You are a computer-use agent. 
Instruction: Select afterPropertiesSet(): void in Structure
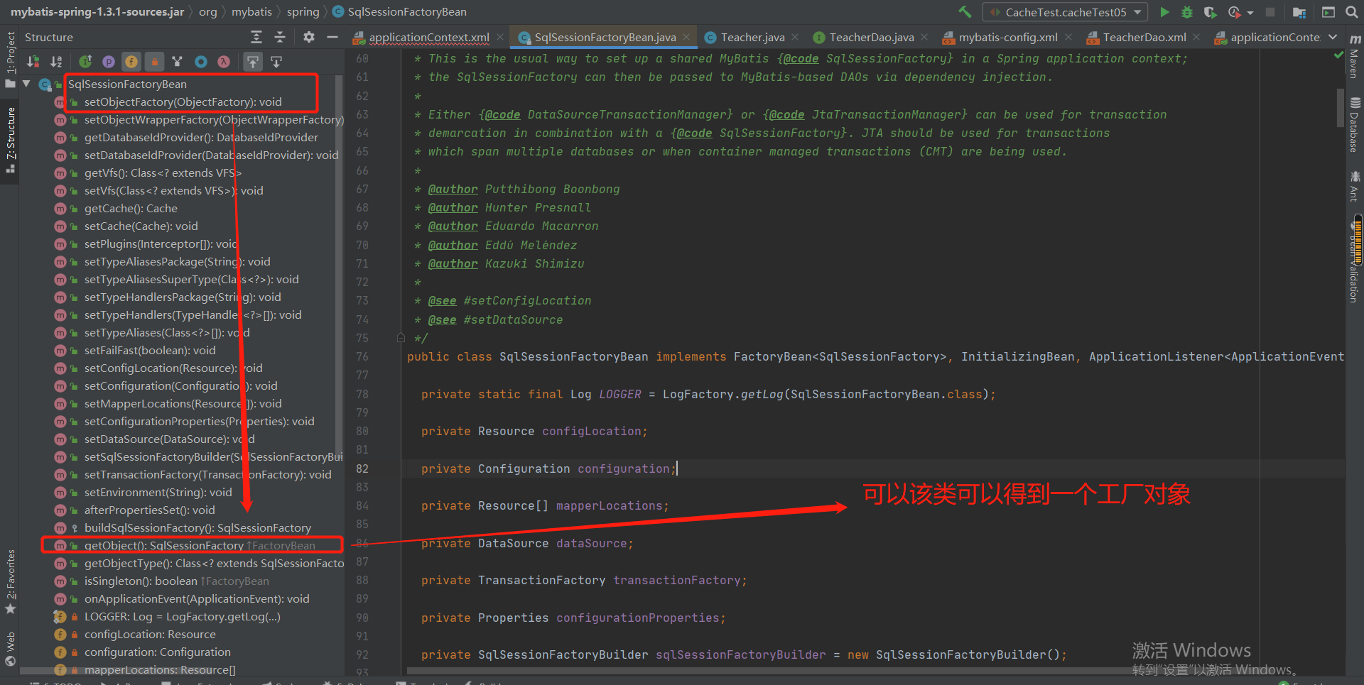[x=149, y=510]
